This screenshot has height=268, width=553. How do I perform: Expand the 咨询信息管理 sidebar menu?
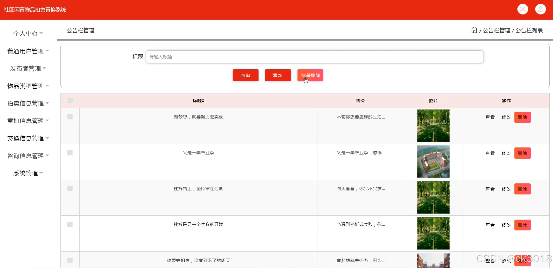pos(28,156)
